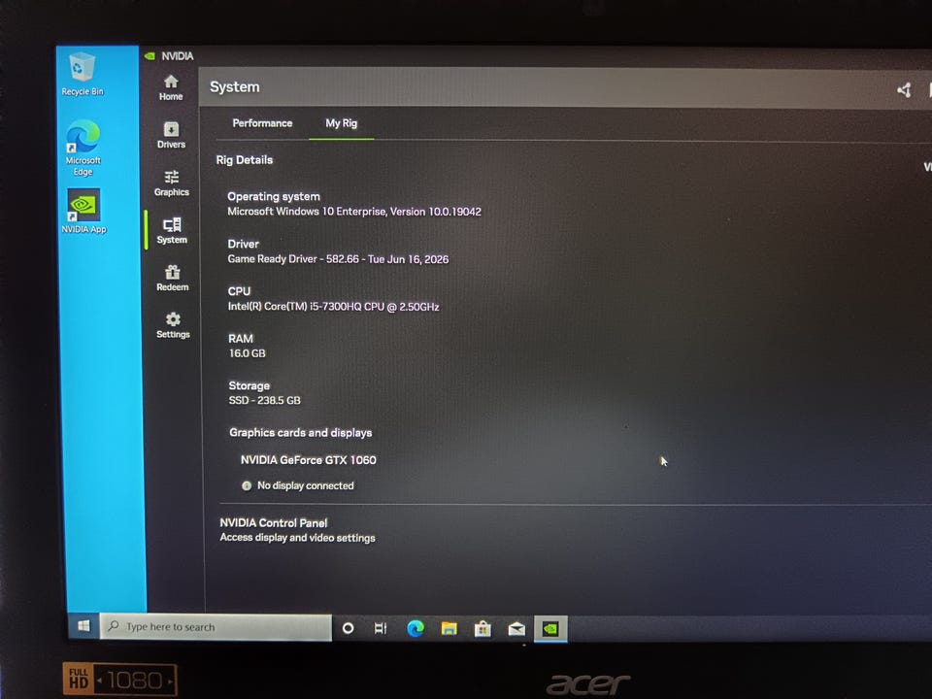Click the Access display and video settings text

coord(297,537)
